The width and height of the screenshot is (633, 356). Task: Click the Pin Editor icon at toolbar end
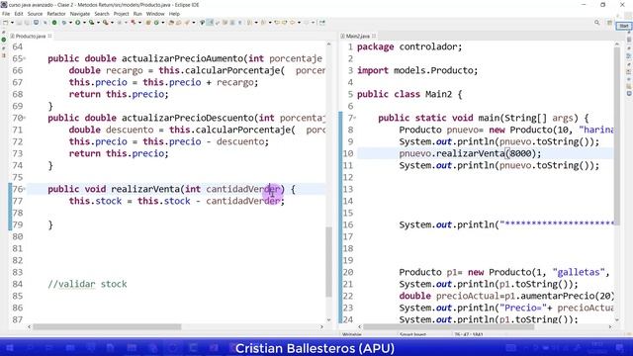(321, 23)
